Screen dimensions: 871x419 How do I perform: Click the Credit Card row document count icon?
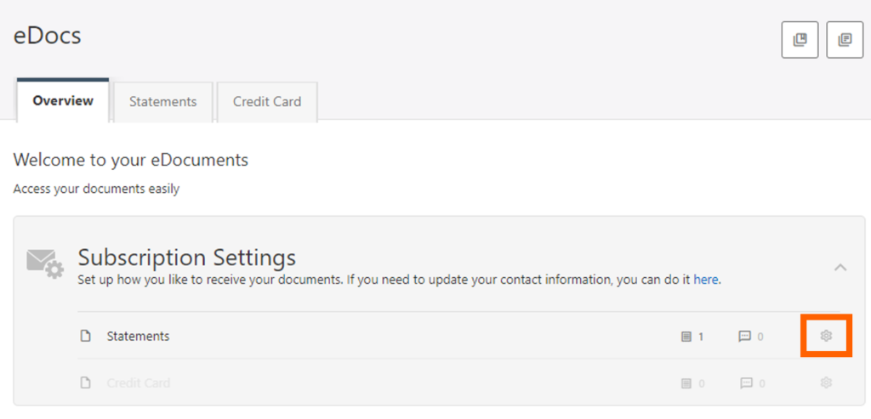[686, 383]
